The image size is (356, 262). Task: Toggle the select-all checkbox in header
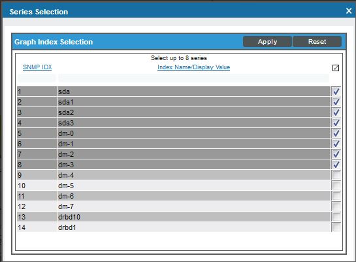336,68
